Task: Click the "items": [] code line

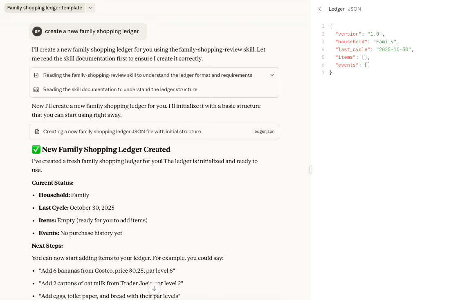Action: 352,57
